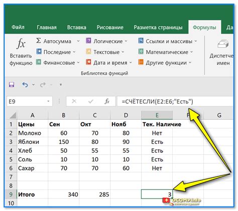
Task: Click the AutoSum sigma icon
Action: 39,41
